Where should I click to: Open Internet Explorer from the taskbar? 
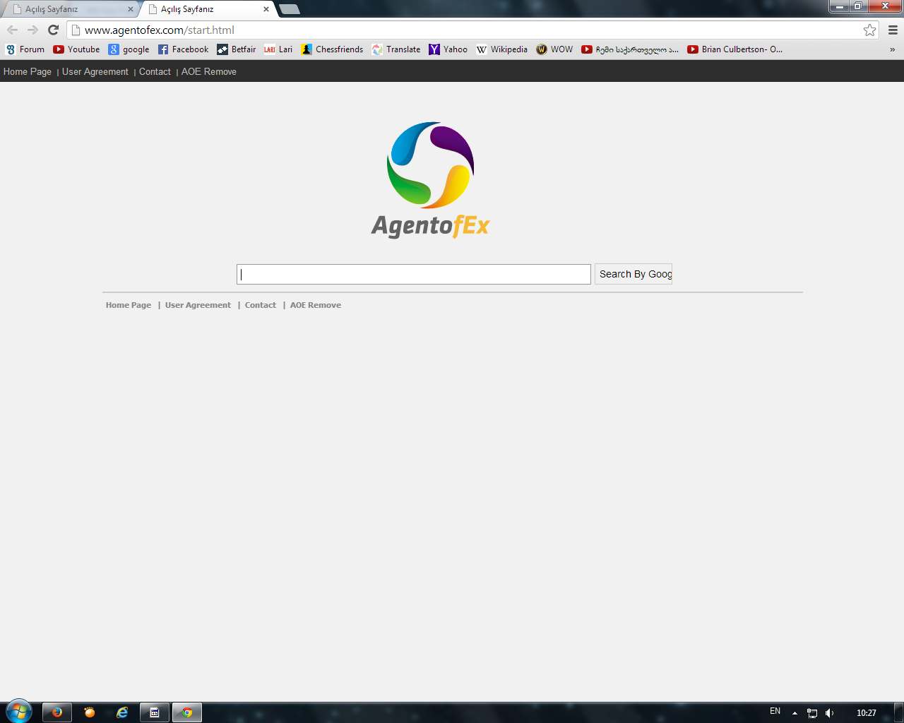tap(122, 712)
